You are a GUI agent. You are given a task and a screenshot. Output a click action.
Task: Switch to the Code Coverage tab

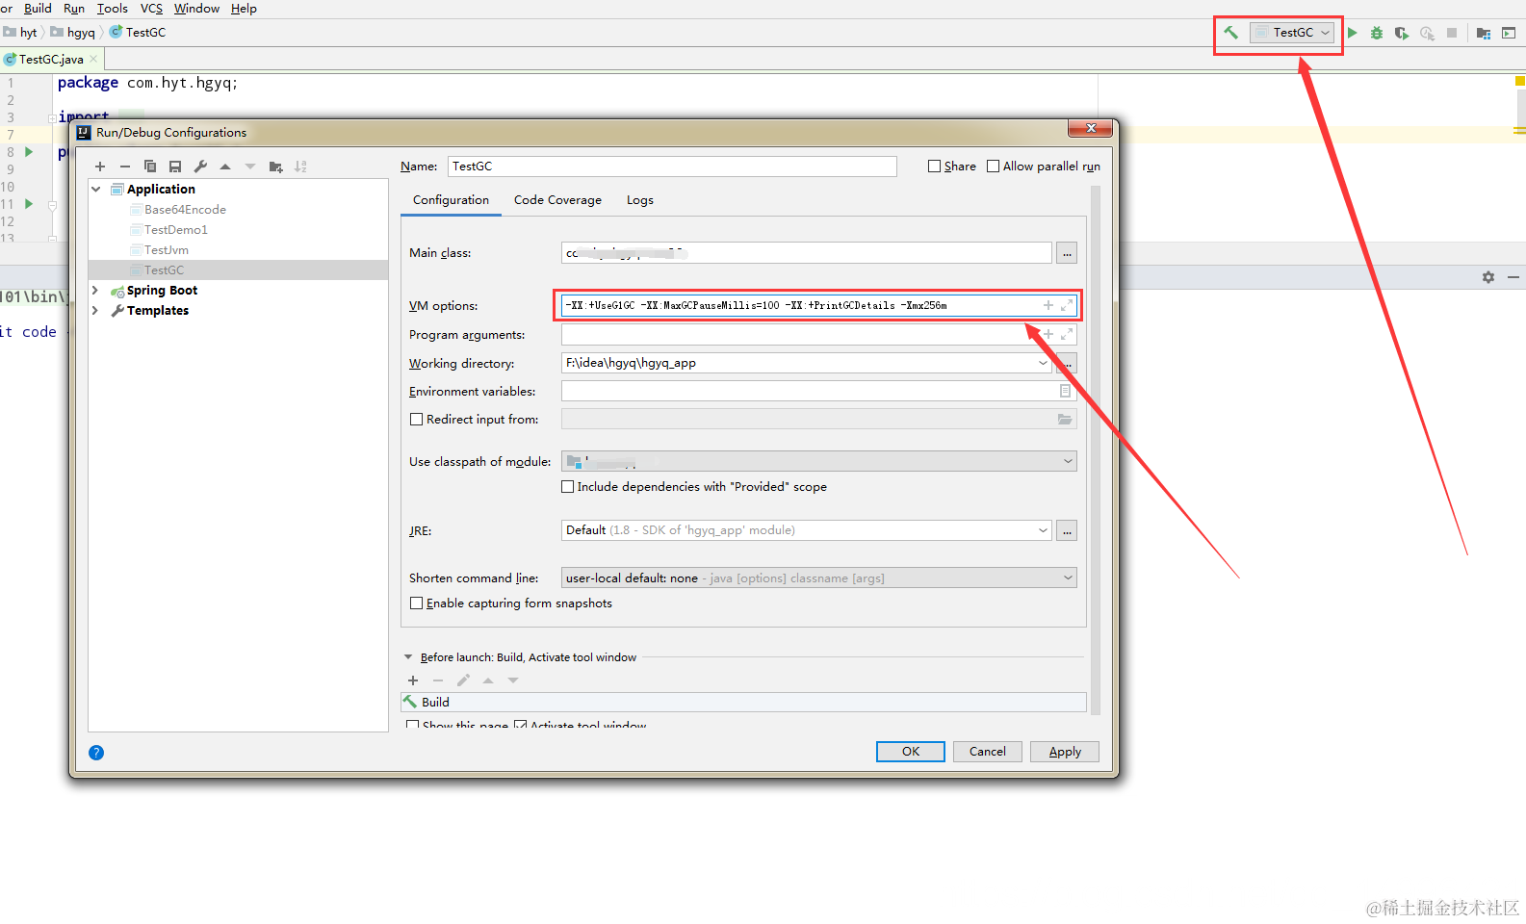pos(557,200)
